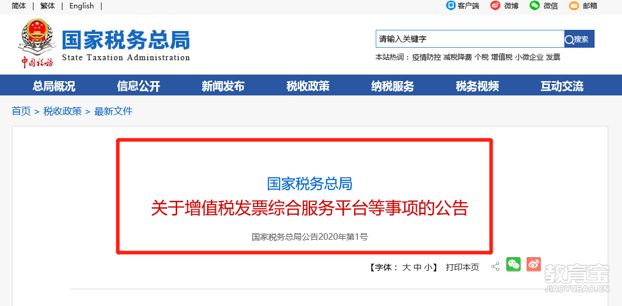Select medium font size 中

(x=417, y=267)
